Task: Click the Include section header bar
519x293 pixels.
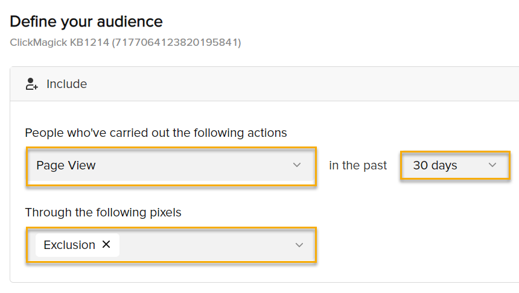Action: pos(272,84)
